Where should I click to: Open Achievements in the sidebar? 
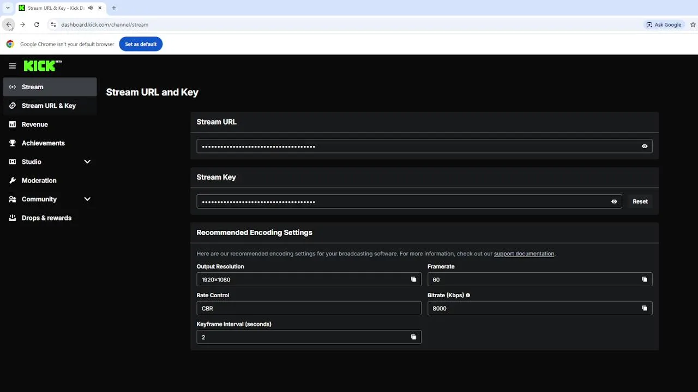43,143
